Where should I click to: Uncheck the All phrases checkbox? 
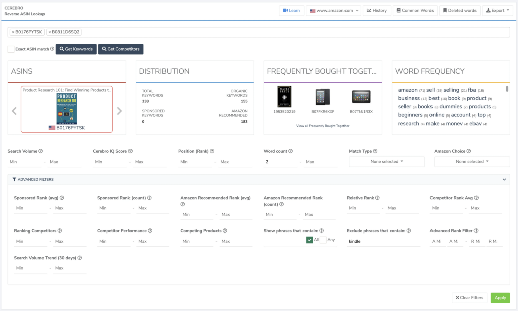309,240
